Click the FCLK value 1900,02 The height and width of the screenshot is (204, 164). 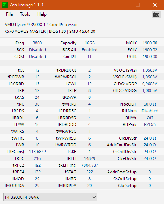tap(150, 50)
